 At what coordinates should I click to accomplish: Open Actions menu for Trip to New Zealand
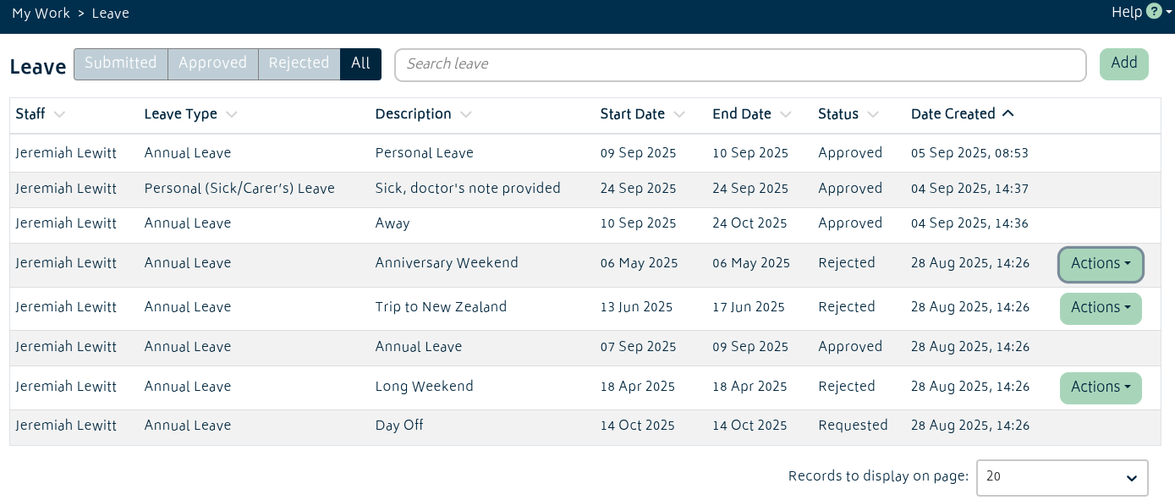pyautogui.click(x=1101, y=308)
